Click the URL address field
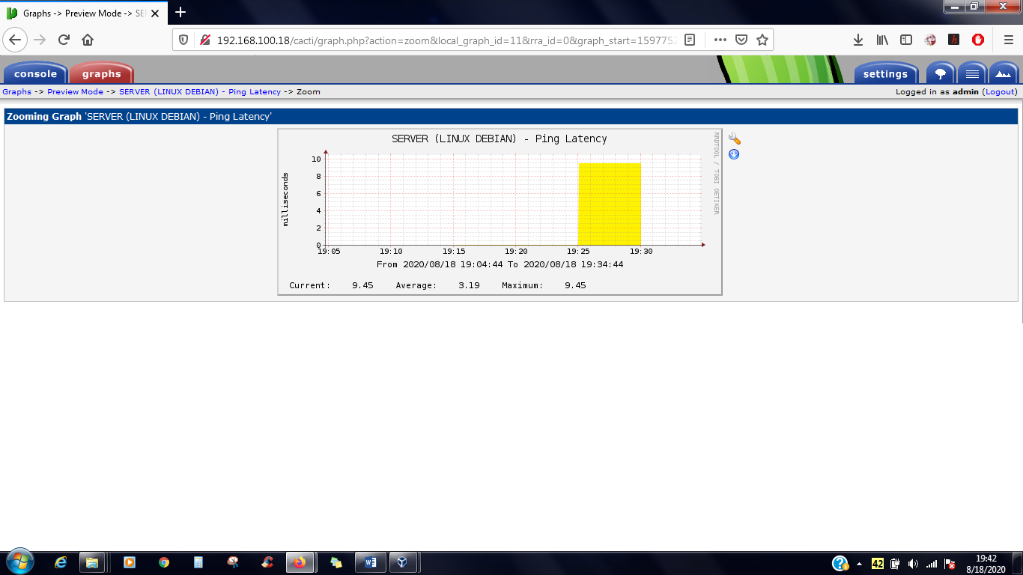 (446, 40)
